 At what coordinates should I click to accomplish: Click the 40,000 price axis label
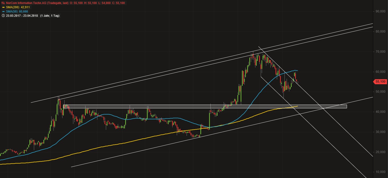(x=380, y=112)
